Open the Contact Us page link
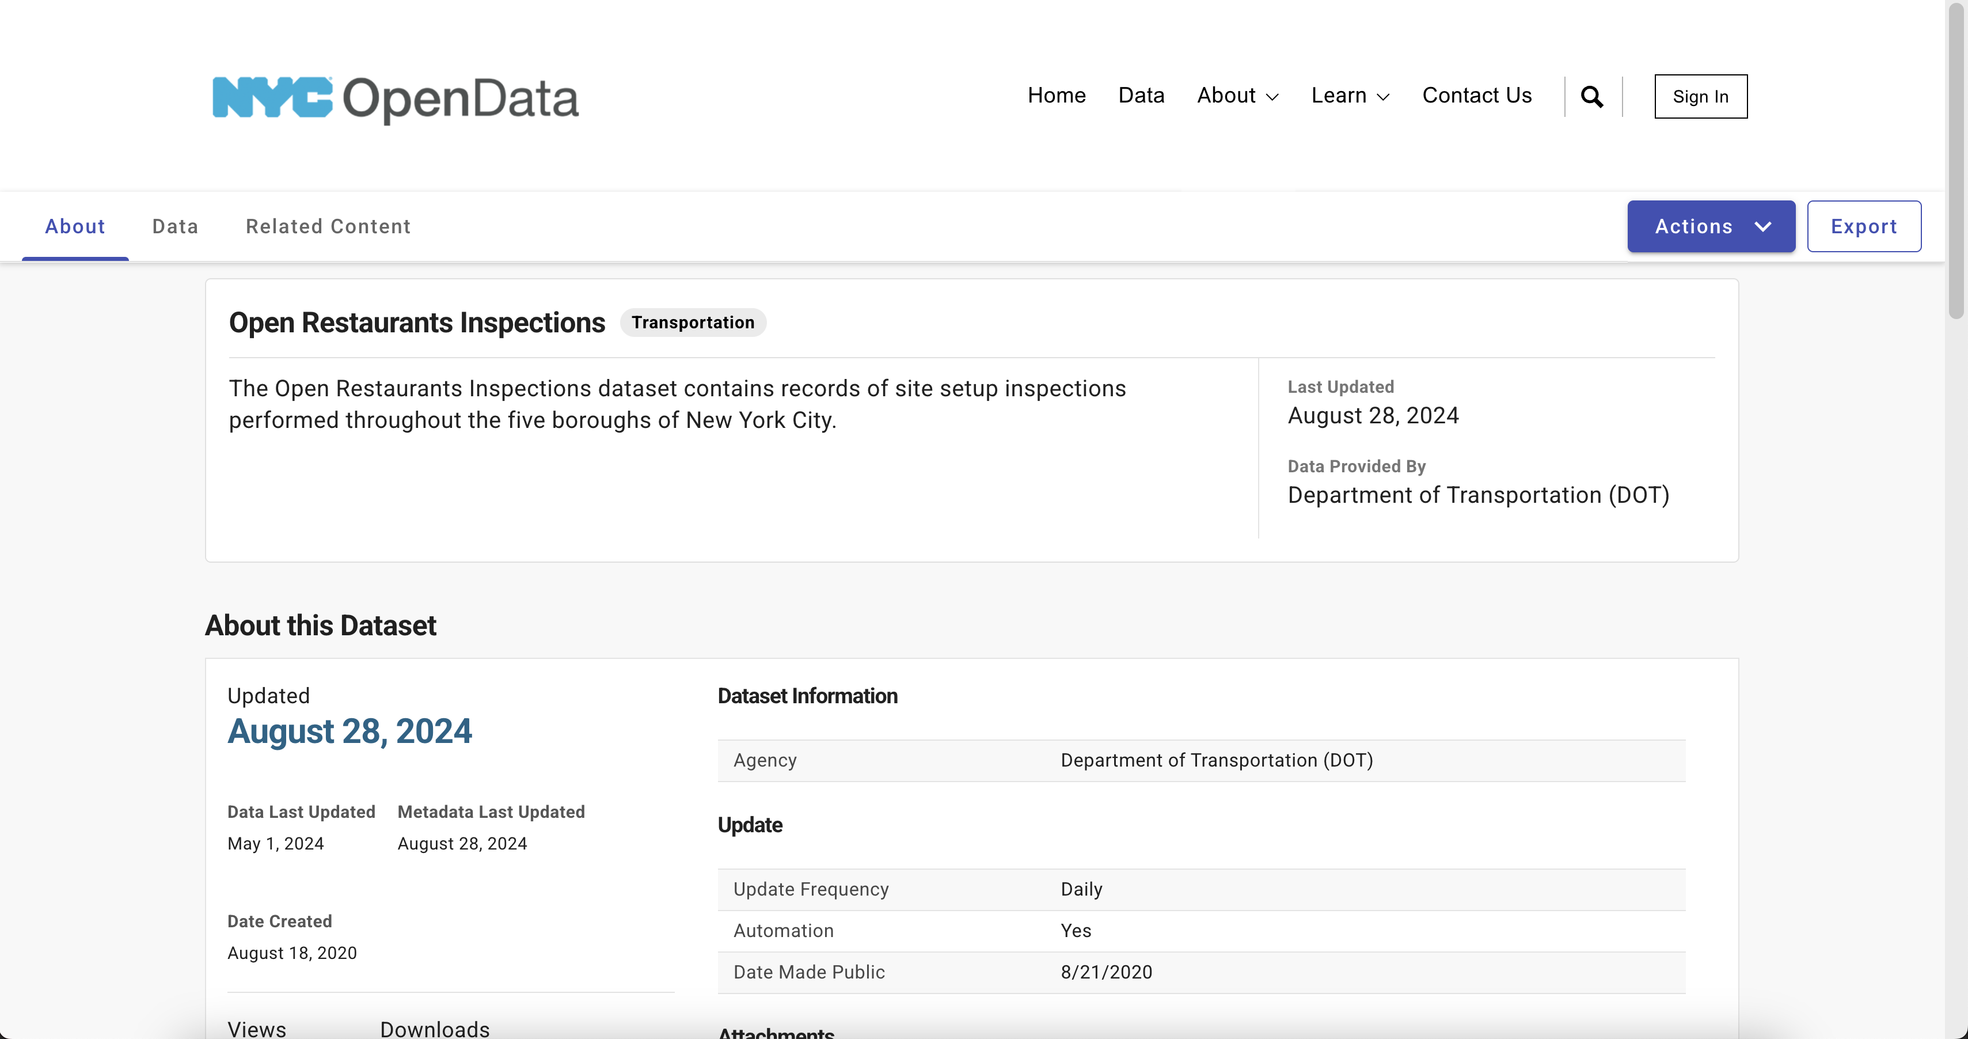This screenshot has height=1039, width=1968. pyautogui.click(x=1476, y=96)
